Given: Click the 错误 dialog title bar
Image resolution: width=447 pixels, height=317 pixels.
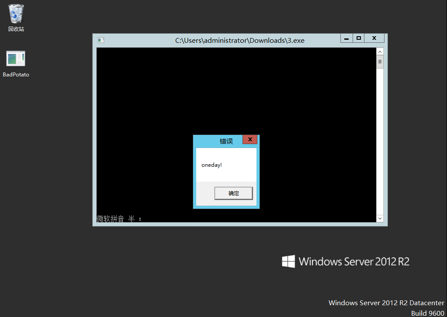Looking at the screenshot, I should pos(218,141).
